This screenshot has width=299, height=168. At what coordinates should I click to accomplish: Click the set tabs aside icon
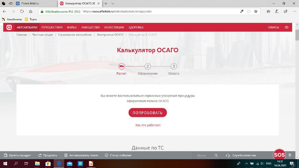[x=11, y=3]
